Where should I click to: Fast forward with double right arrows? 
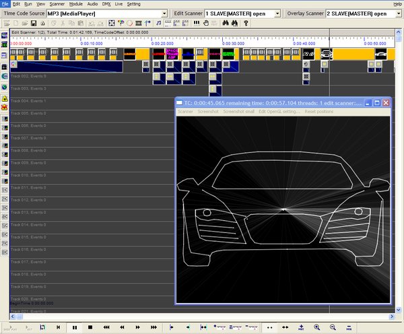click(137, 327)
